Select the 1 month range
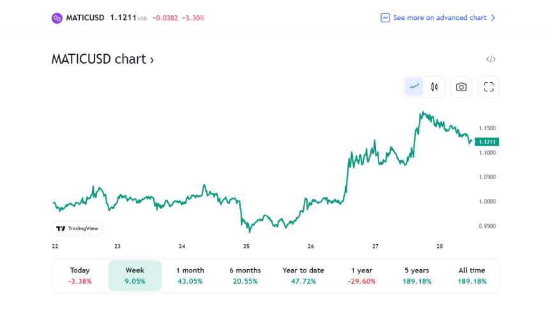 coord(190,276)
